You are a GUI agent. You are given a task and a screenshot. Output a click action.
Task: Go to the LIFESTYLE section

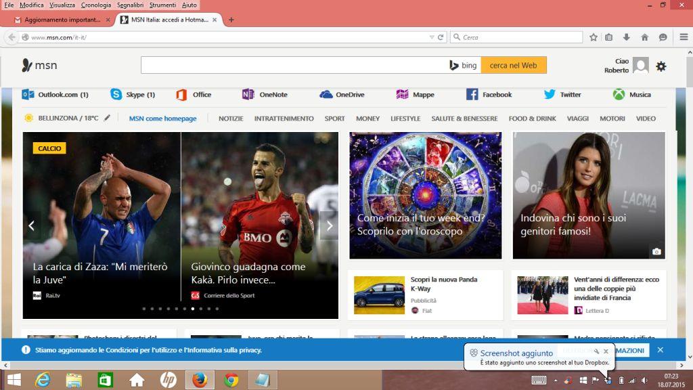(x=405, y=118)
